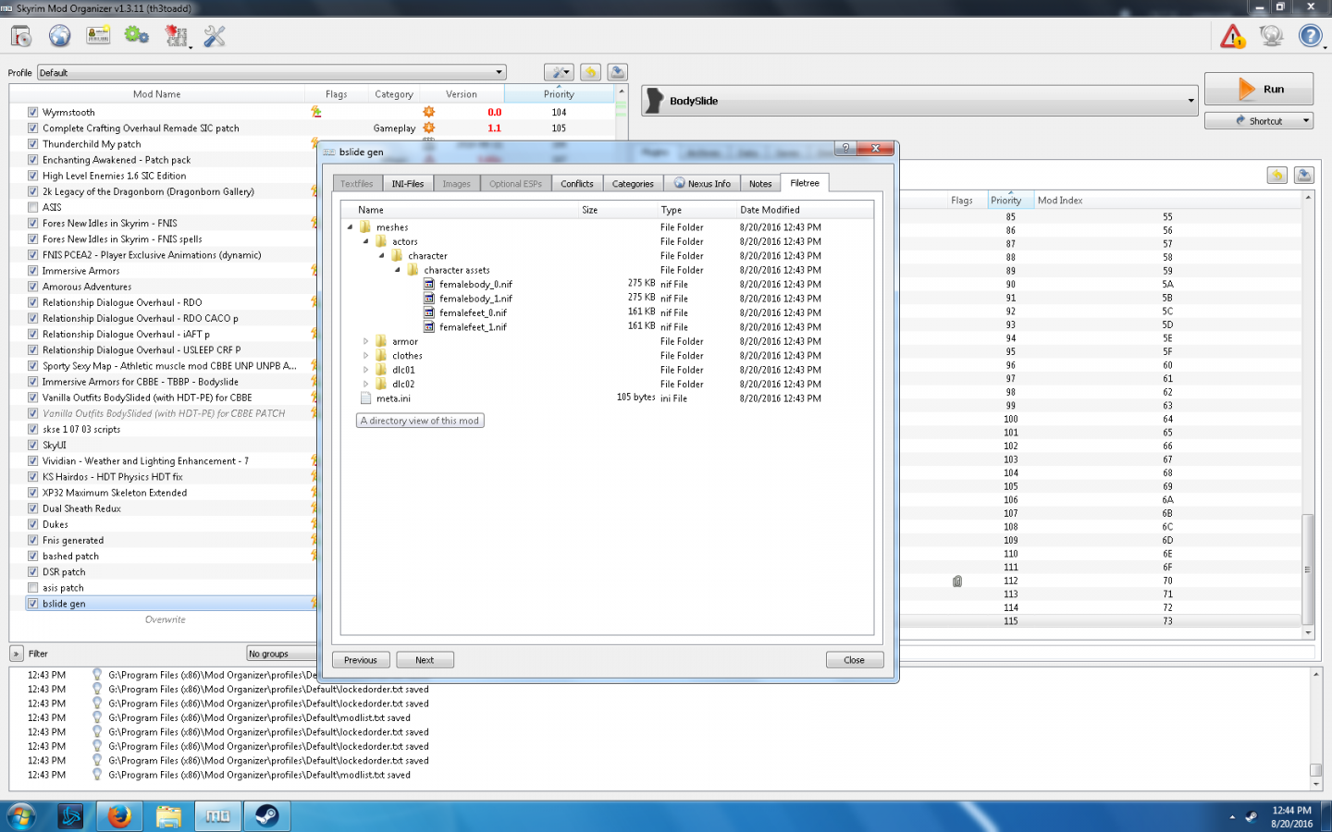Image resolution: width=1332 pixels, height=832 pixels.
Task: Switch to the INI-Files tab
Action: click(x=407, y=184)
